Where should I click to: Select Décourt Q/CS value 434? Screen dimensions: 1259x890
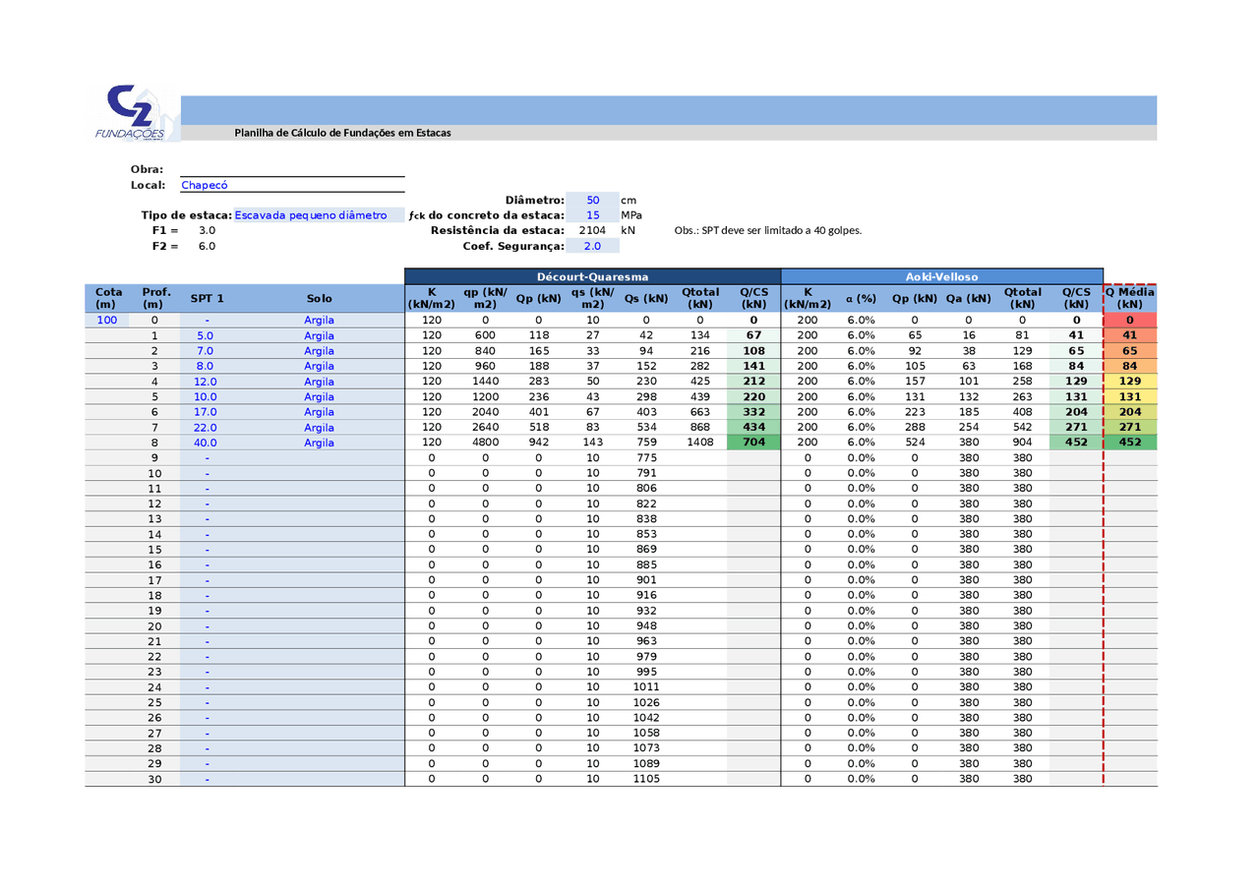coord(754,428)
